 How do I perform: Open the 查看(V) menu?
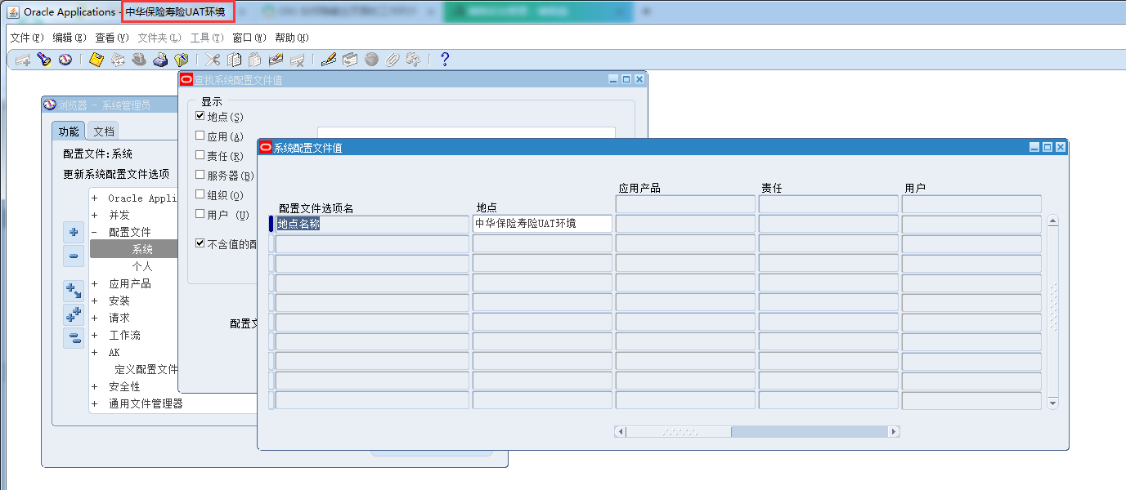(112, 38)
